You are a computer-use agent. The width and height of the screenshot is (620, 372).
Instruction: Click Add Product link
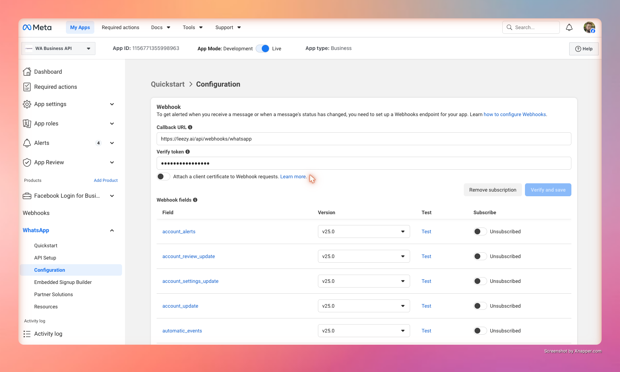106,180
